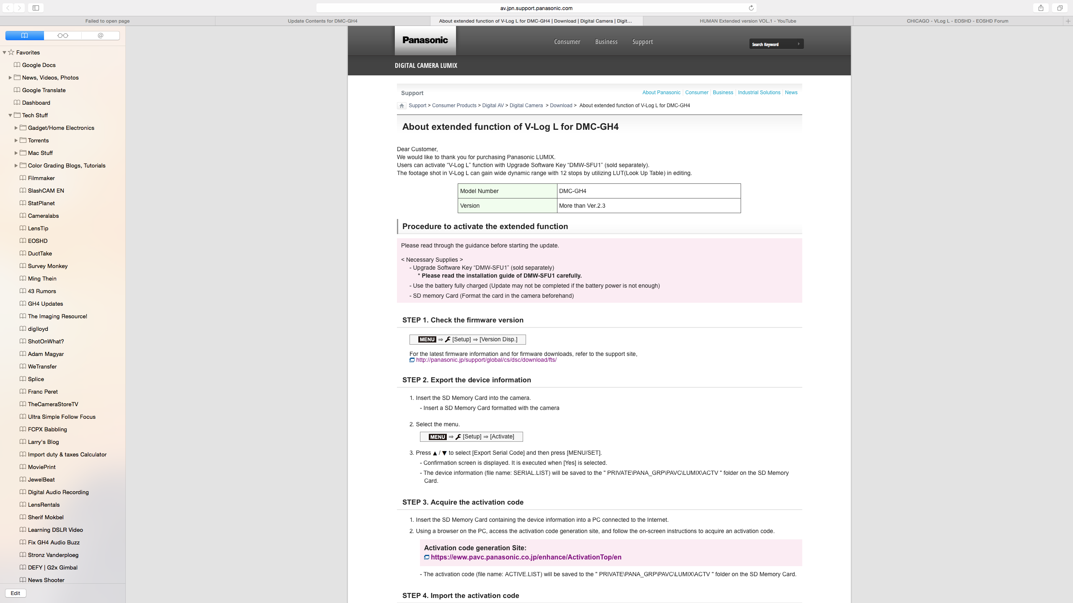This screenshot has width=1073, height=603.
Task: Expand the News, Videos, Photos folder
Action: click(10, 77)
